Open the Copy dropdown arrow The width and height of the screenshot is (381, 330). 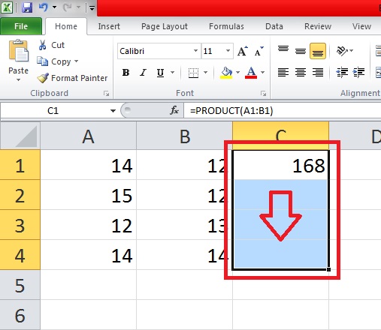pos(77,61)
